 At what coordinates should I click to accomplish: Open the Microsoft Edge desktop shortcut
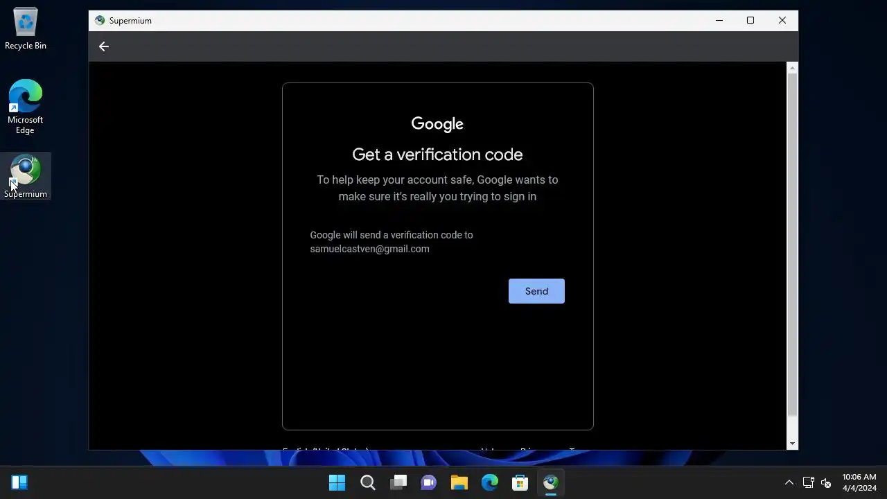pos(26,107)
